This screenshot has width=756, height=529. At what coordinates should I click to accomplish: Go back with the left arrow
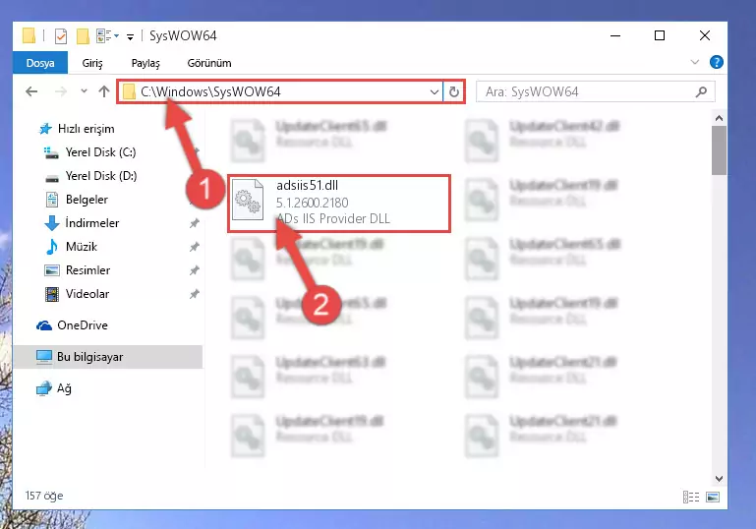point(31,91)
